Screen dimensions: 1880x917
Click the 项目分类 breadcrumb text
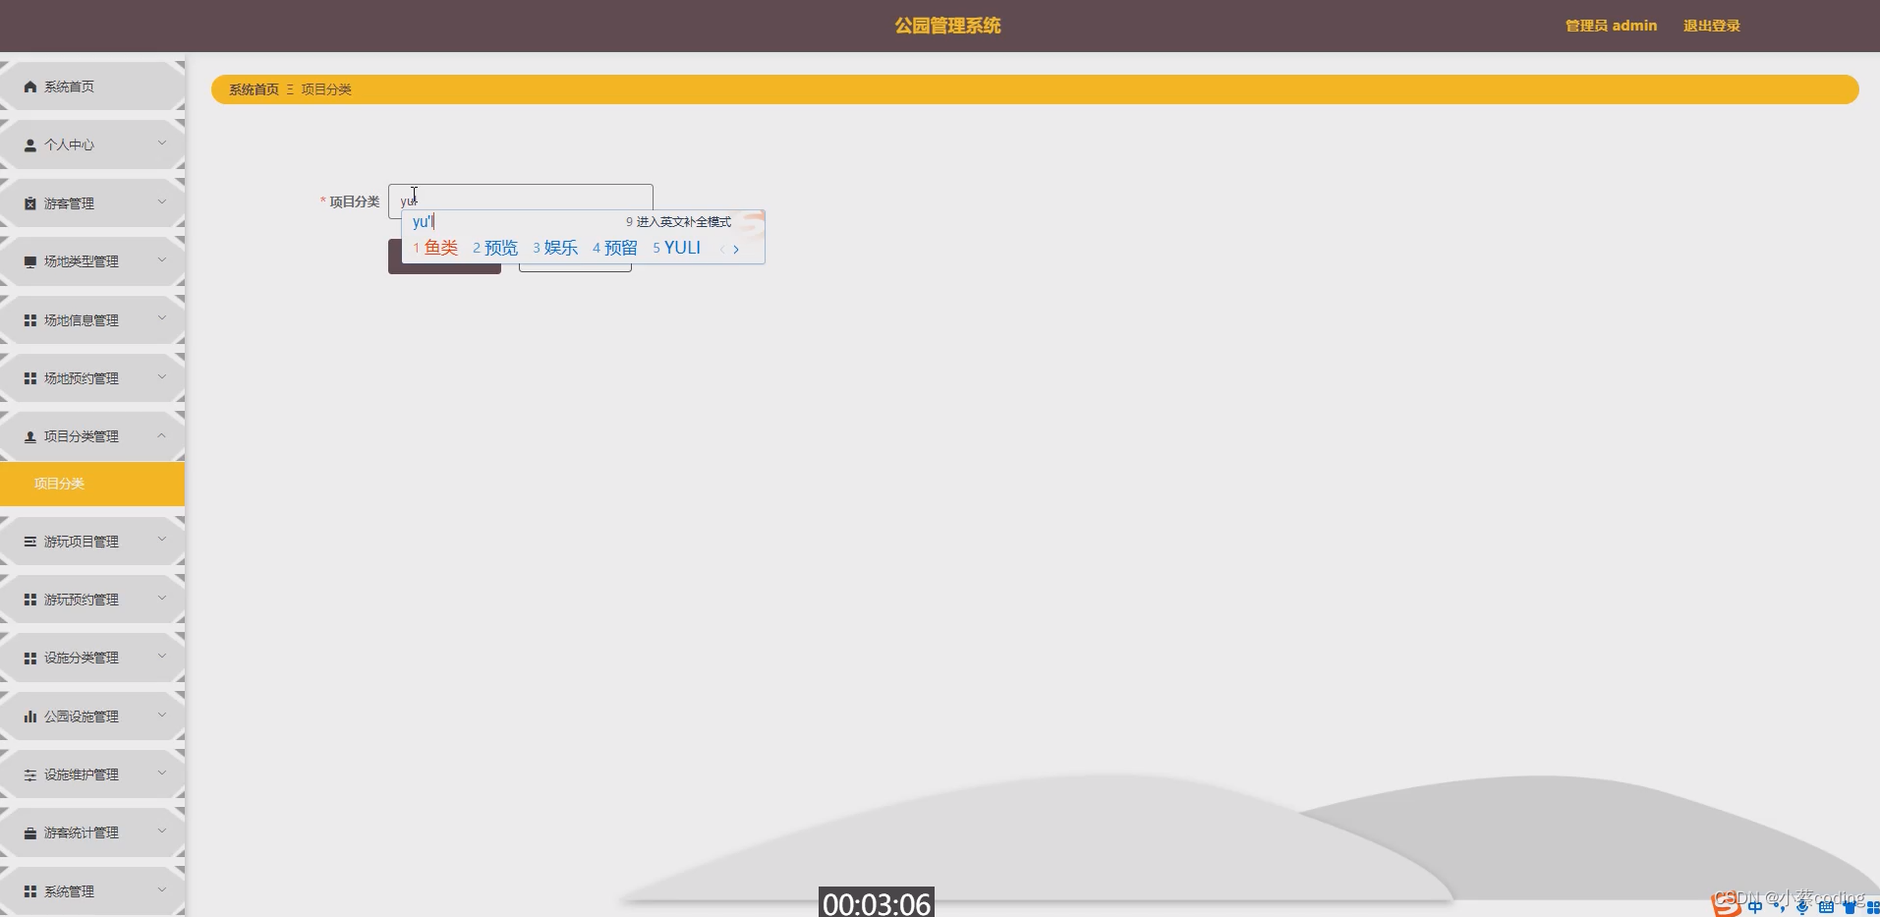click(x=326, y=89)
